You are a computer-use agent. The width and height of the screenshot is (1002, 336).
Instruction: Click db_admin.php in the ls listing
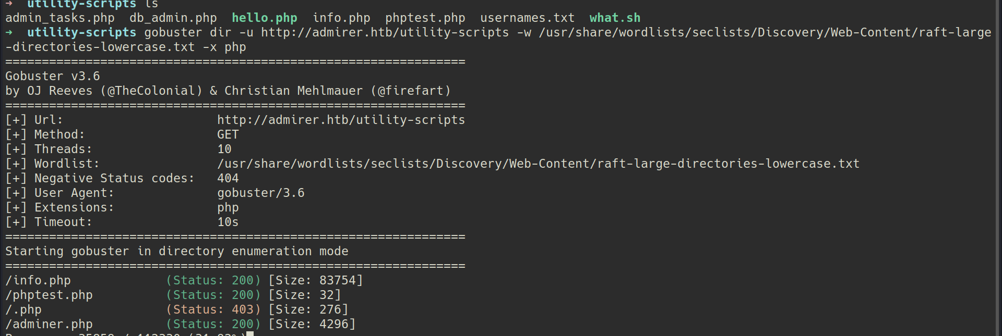point(173,18)
